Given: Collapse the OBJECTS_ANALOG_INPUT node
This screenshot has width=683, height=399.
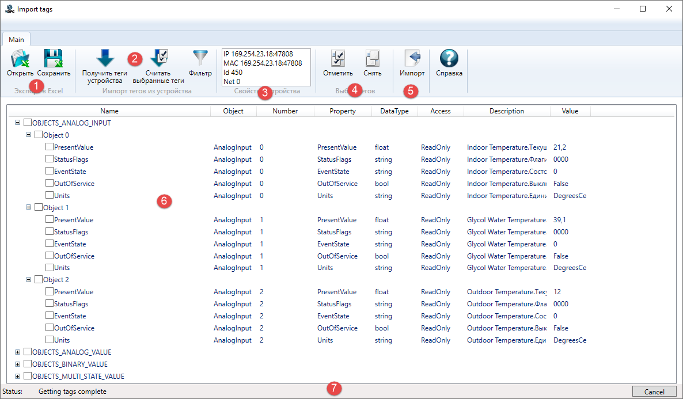Looking at the screenshot, I should [17, 123].
